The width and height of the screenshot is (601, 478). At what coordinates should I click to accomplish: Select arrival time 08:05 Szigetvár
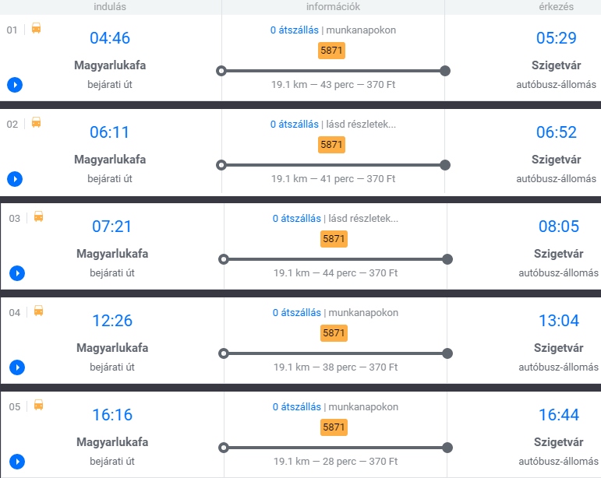(559, 227)
